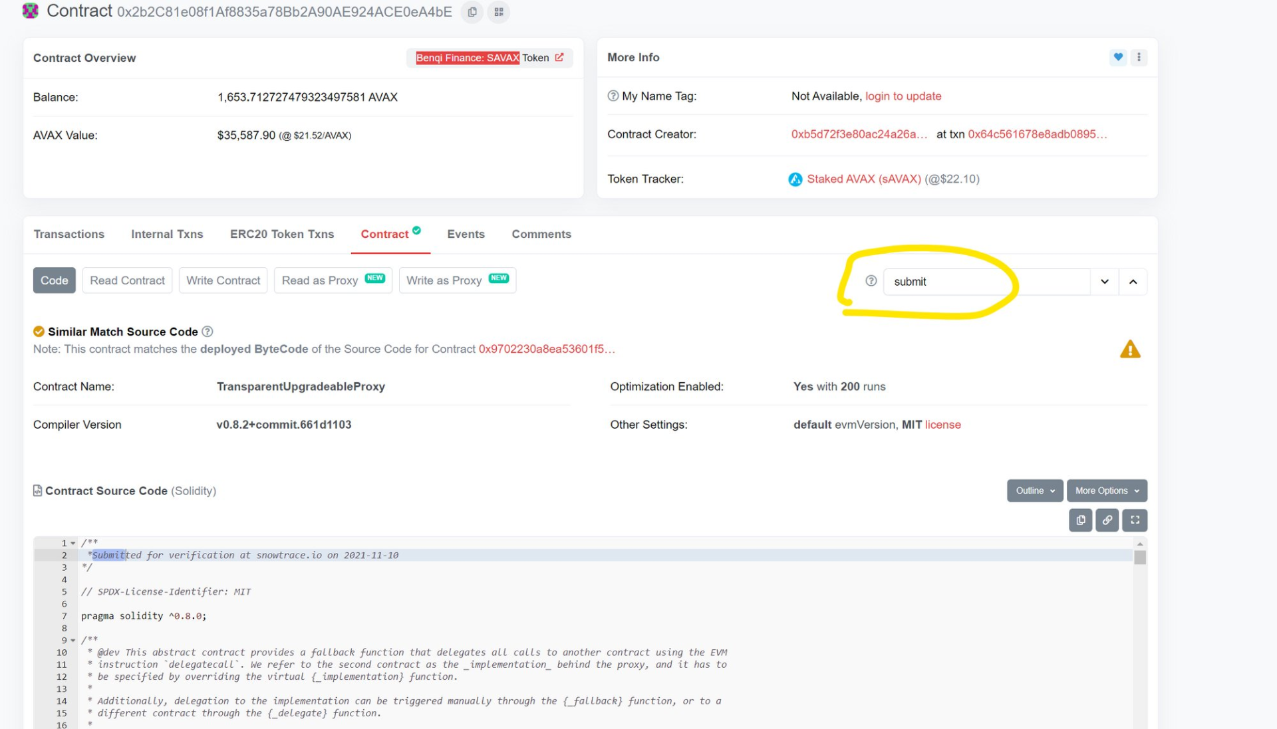Click the submit search input field
This screenshot has height=729, width=1277.
pyautogui.click(x=984, y=282)
